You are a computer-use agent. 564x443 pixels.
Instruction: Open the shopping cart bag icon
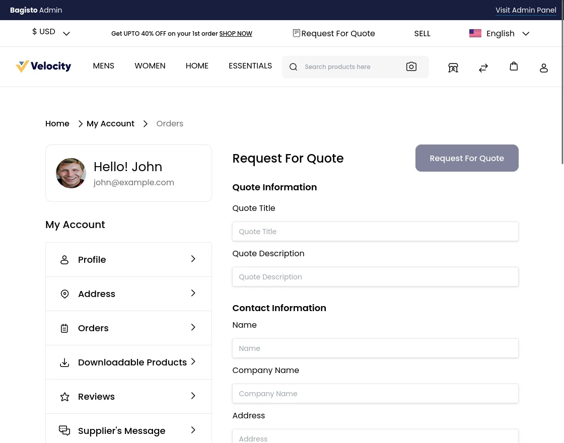coord(513,66)
